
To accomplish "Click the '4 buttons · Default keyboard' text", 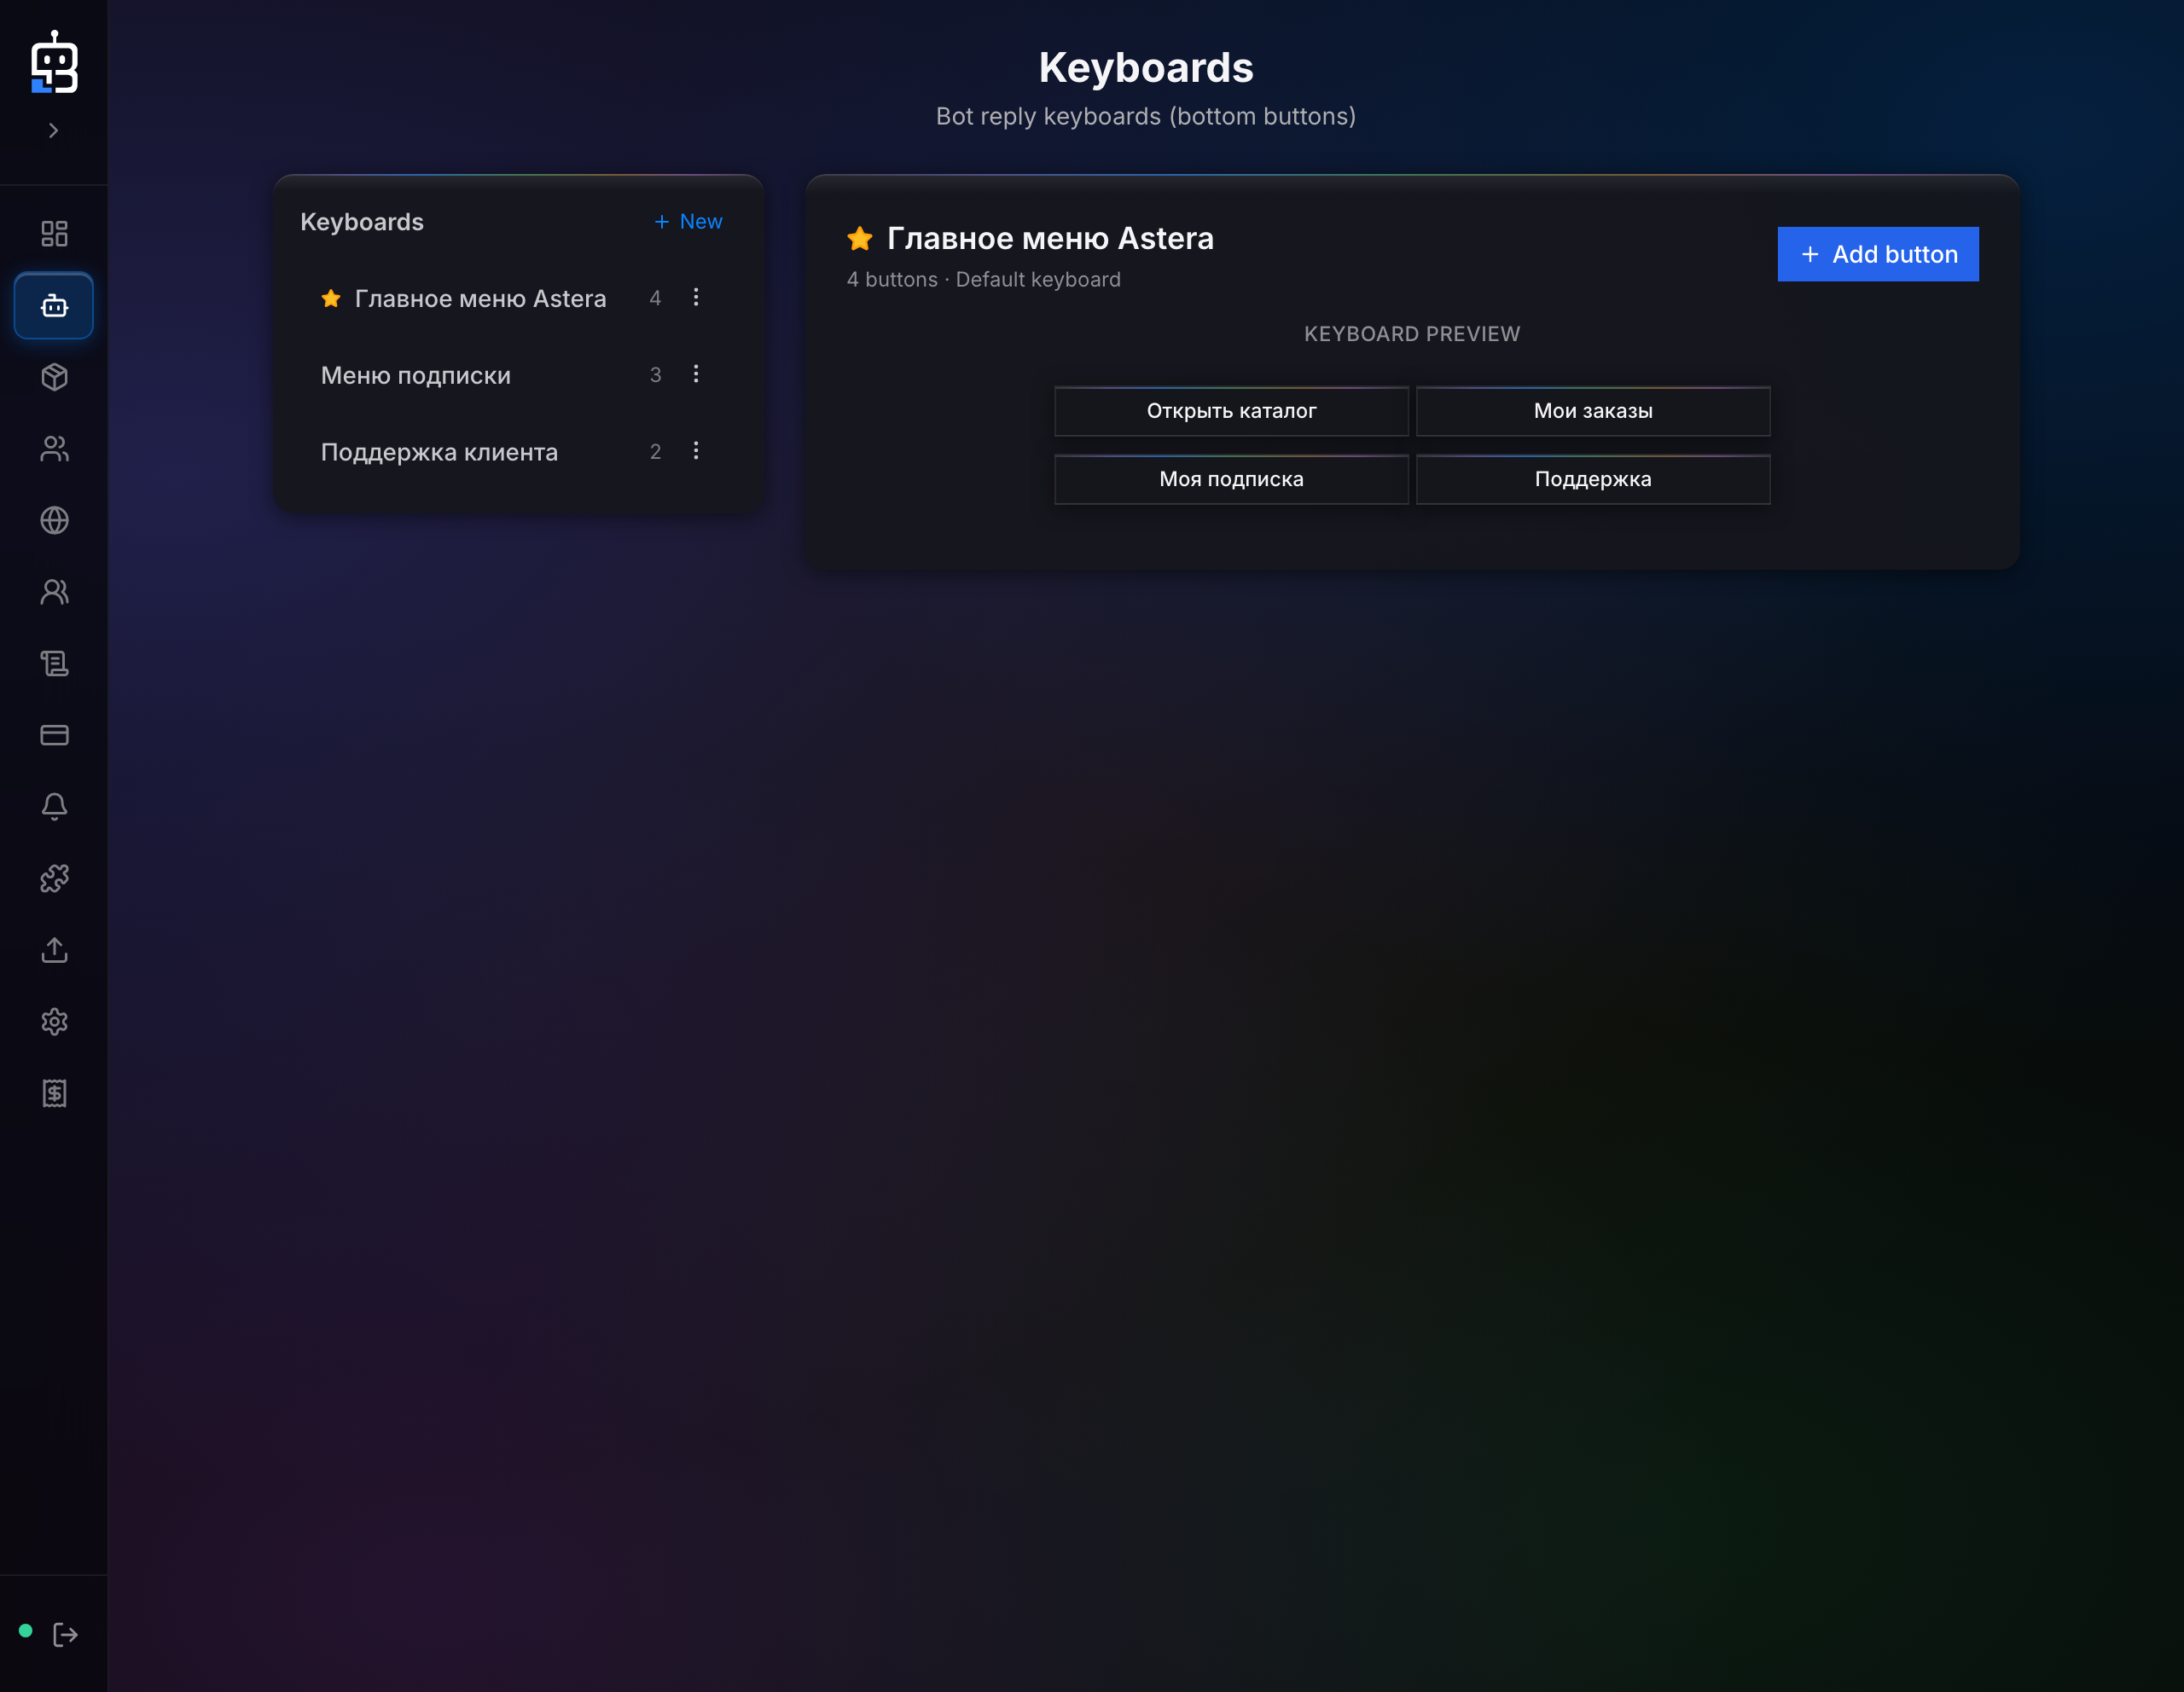I will tap(984, 280).
